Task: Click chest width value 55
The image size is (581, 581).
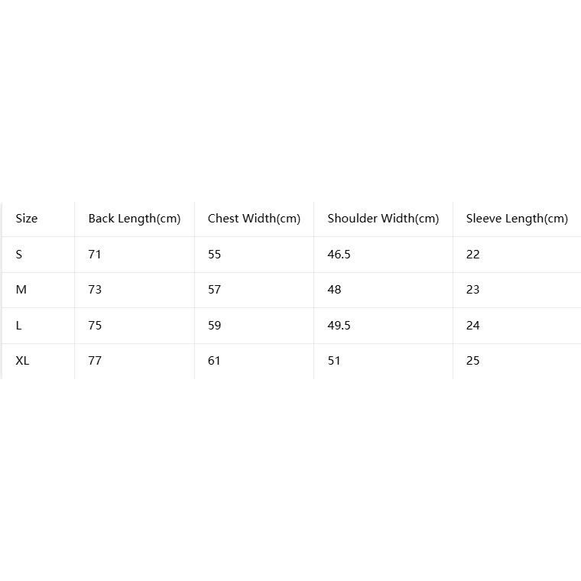Action: point(214,254)
